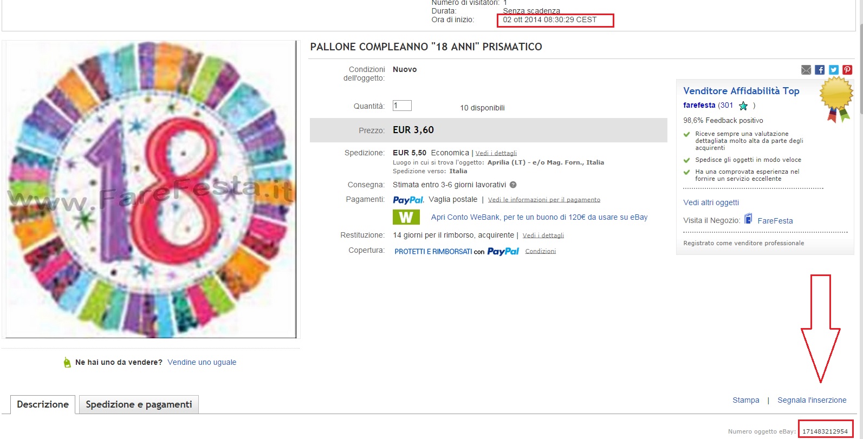Click Segnala l'inserzione to report listing
The height and width of the screenshot is (439, 863).
click(812, 400)
